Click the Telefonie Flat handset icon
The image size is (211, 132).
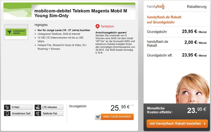tap(38, 114)
